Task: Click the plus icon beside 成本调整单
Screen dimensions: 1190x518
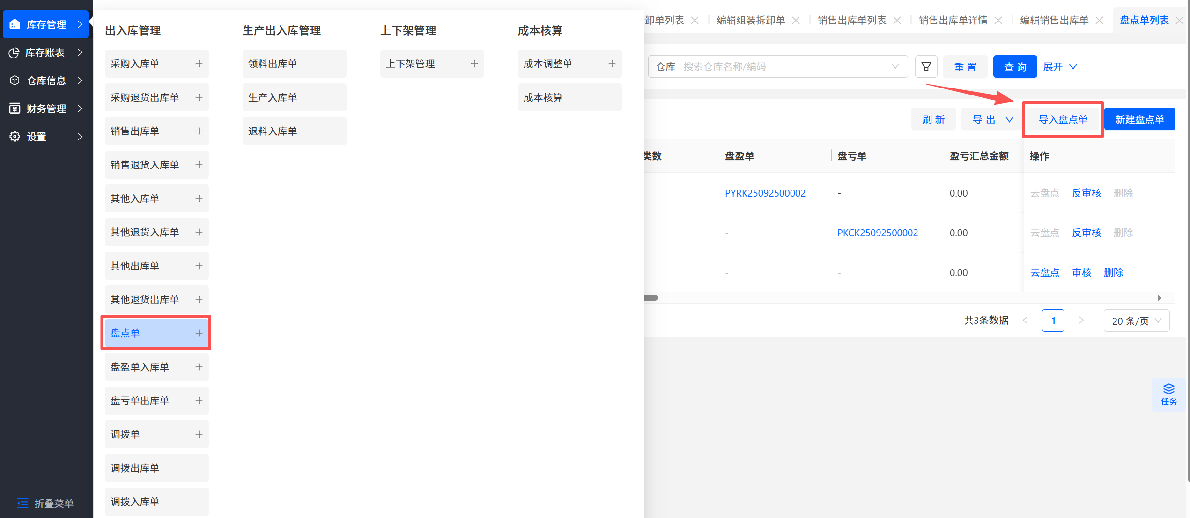Action: click(612, 64)
